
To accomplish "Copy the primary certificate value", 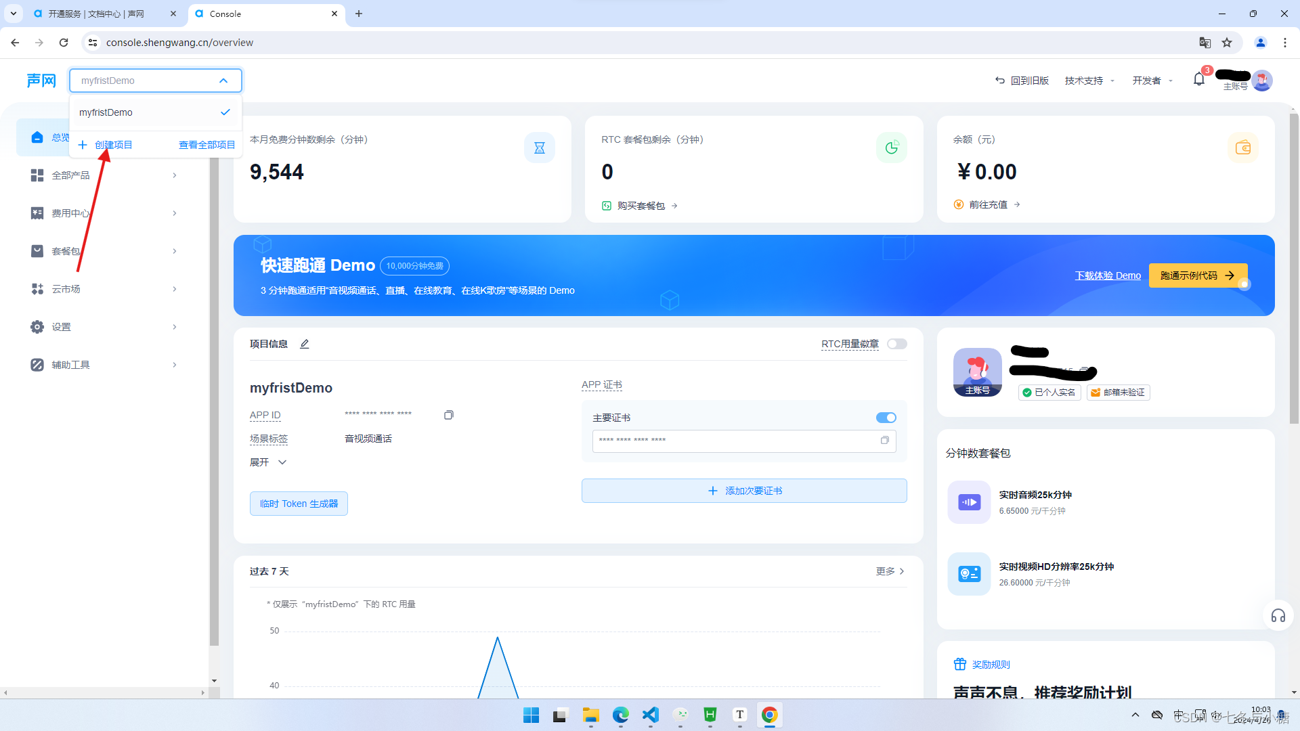I will click(884, 440).
